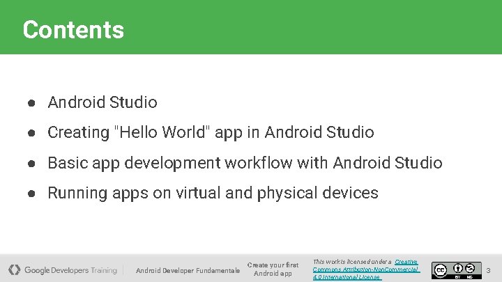
Task: Click slide number 3 in footer
Action: (x=488, y=270)
